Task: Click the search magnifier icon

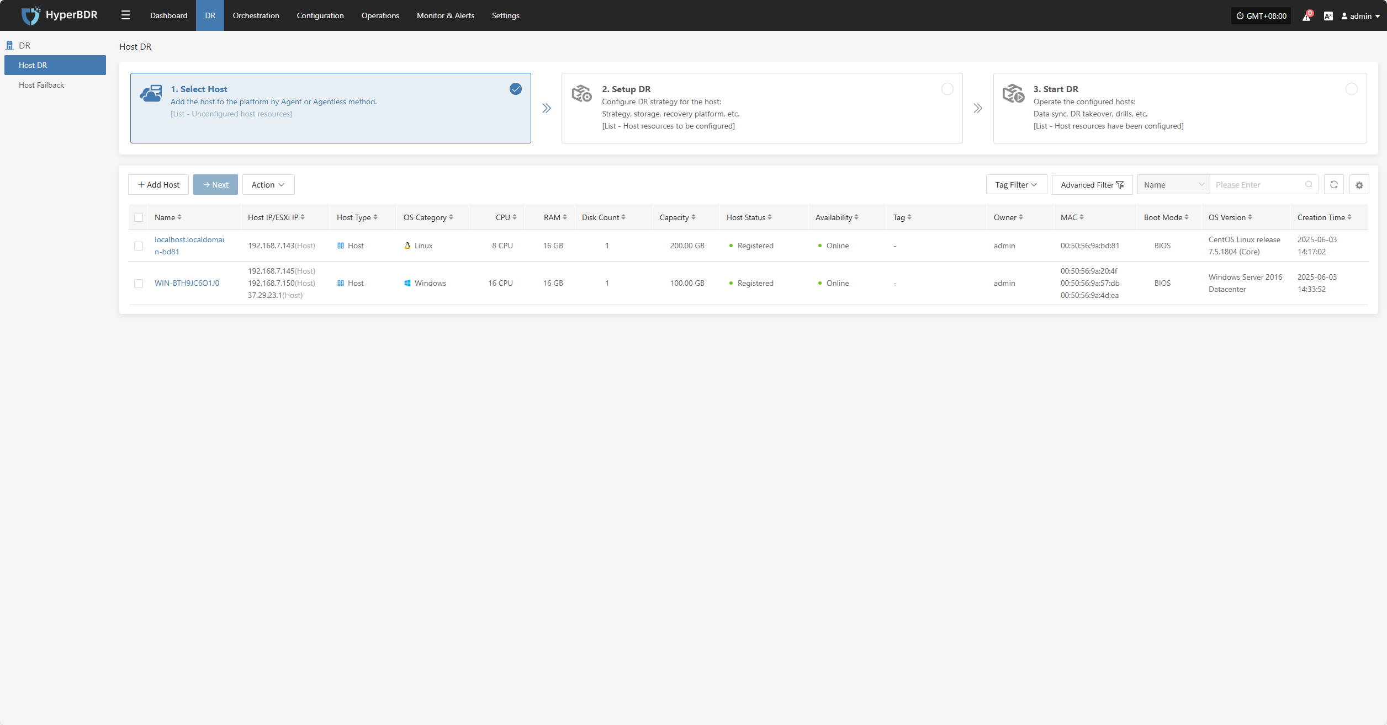Action: (1309, 185)
